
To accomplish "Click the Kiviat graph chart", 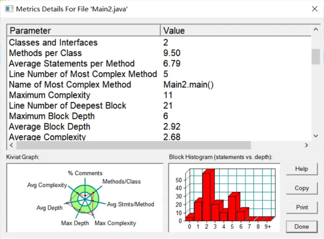I will pos(85,198).
